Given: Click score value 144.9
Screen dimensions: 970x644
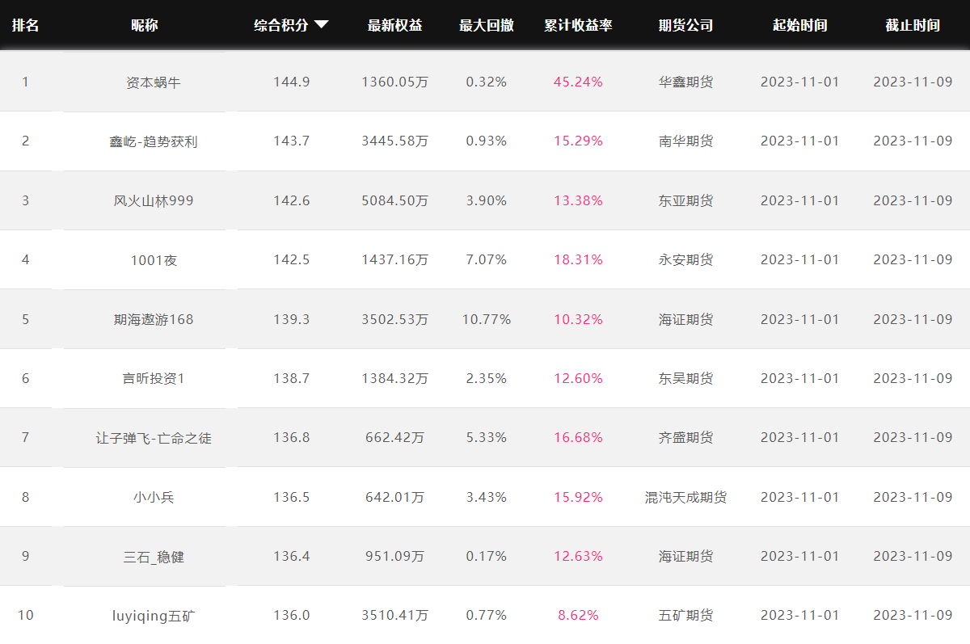Looking at the screenshot, I should [291, 82].
